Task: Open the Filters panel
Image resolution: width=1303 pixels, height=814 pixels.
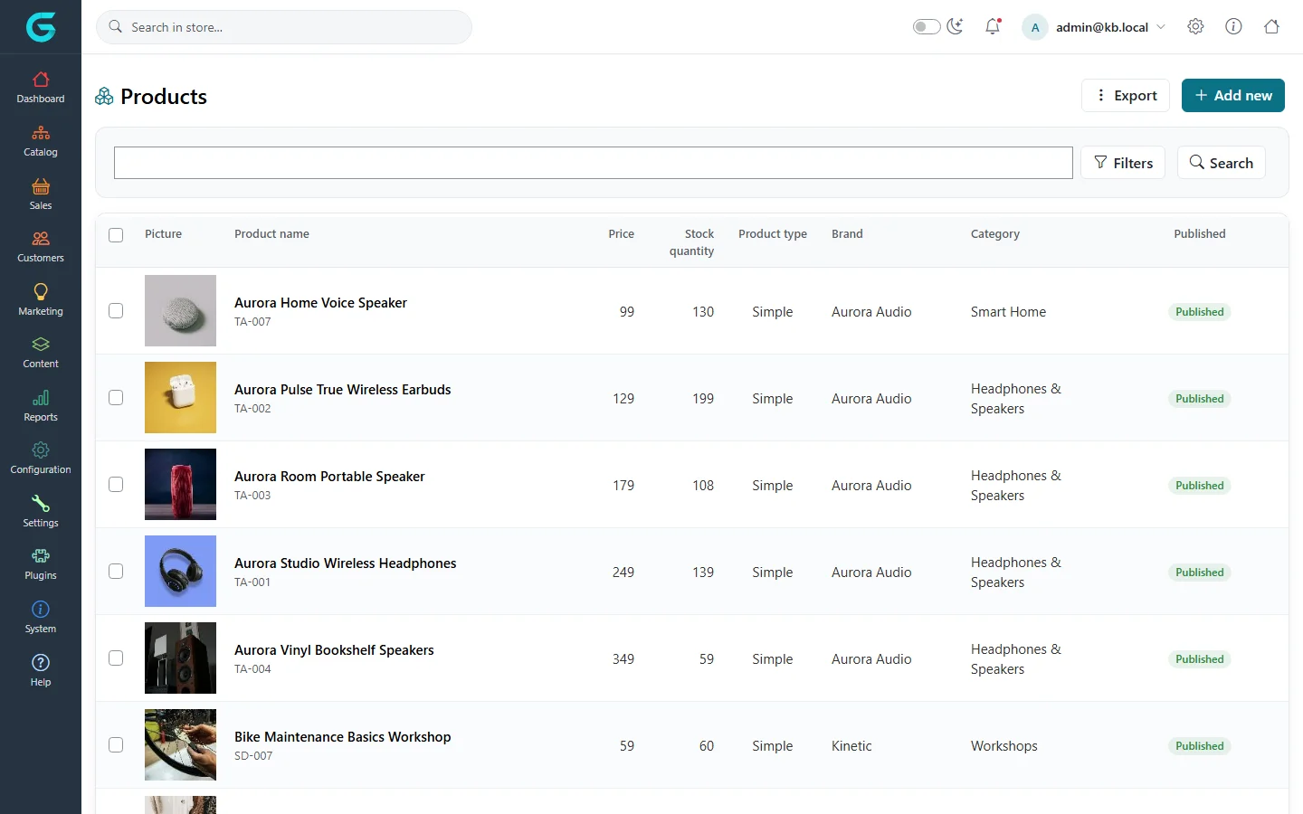Action: click(x=1123, y=163)
